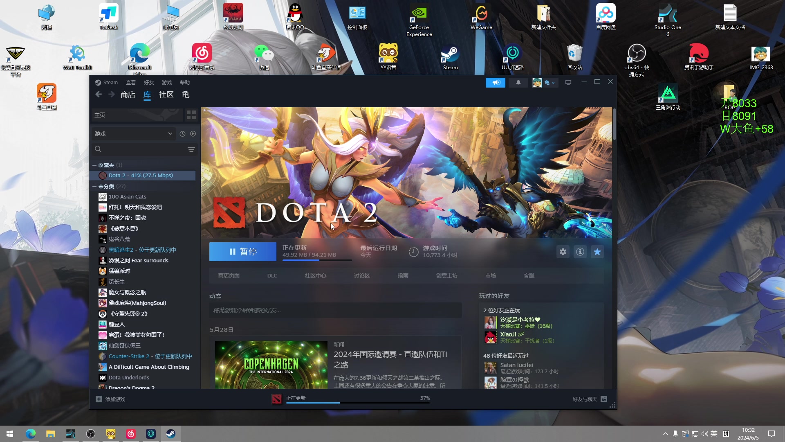
Task: Open the 好友 menu
Action: (149, 83)
